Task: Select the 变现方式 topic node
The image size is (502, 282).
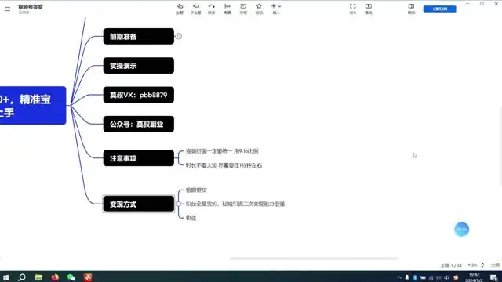Action: click(139, 204)
